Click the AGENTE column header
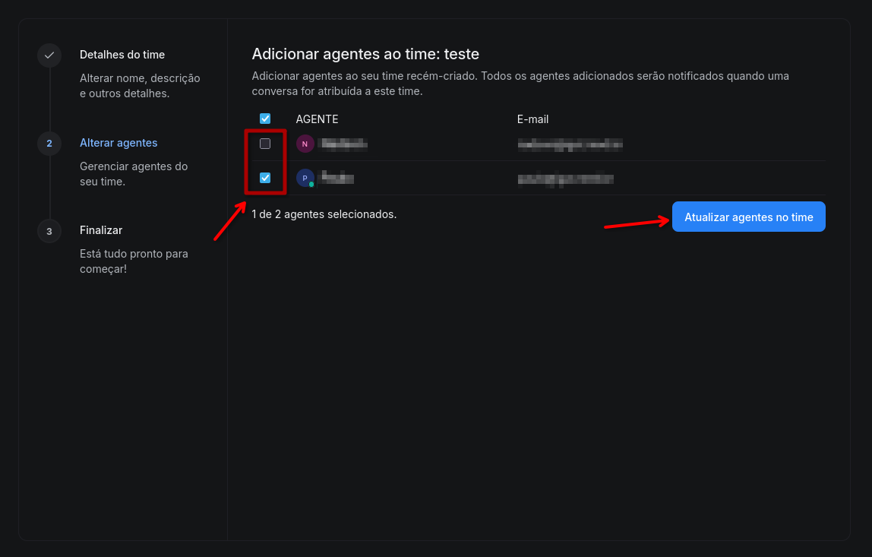The image size is (872, 557). coord(317,119)
